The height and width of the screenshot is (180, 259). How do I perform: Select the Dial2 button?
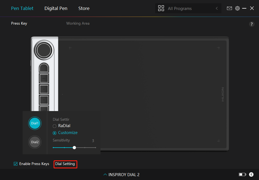pos(35,142)
